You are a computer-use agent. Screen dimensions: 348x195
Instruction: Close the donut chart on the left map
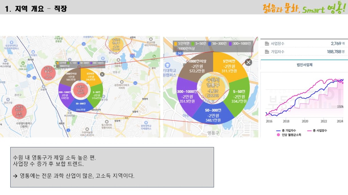point(102,74)
